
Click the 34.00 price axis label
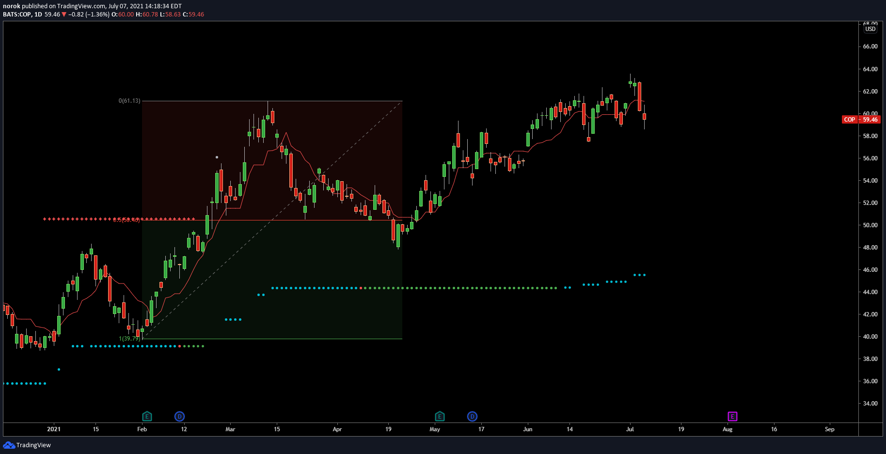[870, 404]
